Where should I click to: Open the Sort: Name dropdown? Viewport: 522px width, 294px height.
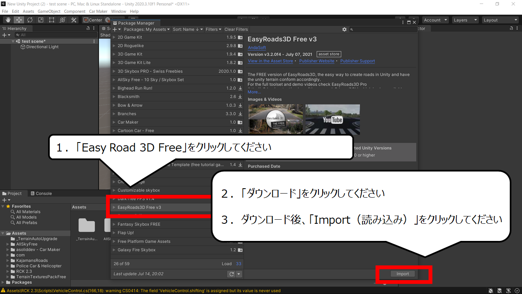pyautogui.click(x=188, y=29)
